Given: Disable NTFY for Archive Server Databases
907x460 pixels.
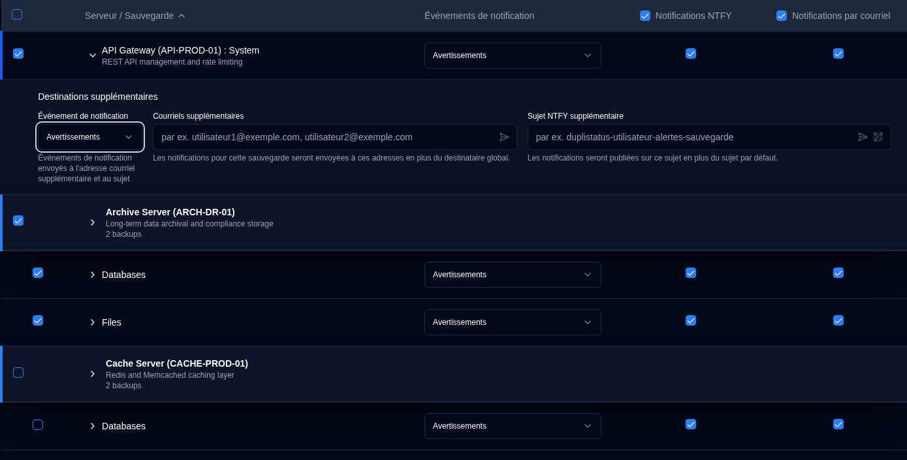Looking at the screenshot, I should (691, 273).
